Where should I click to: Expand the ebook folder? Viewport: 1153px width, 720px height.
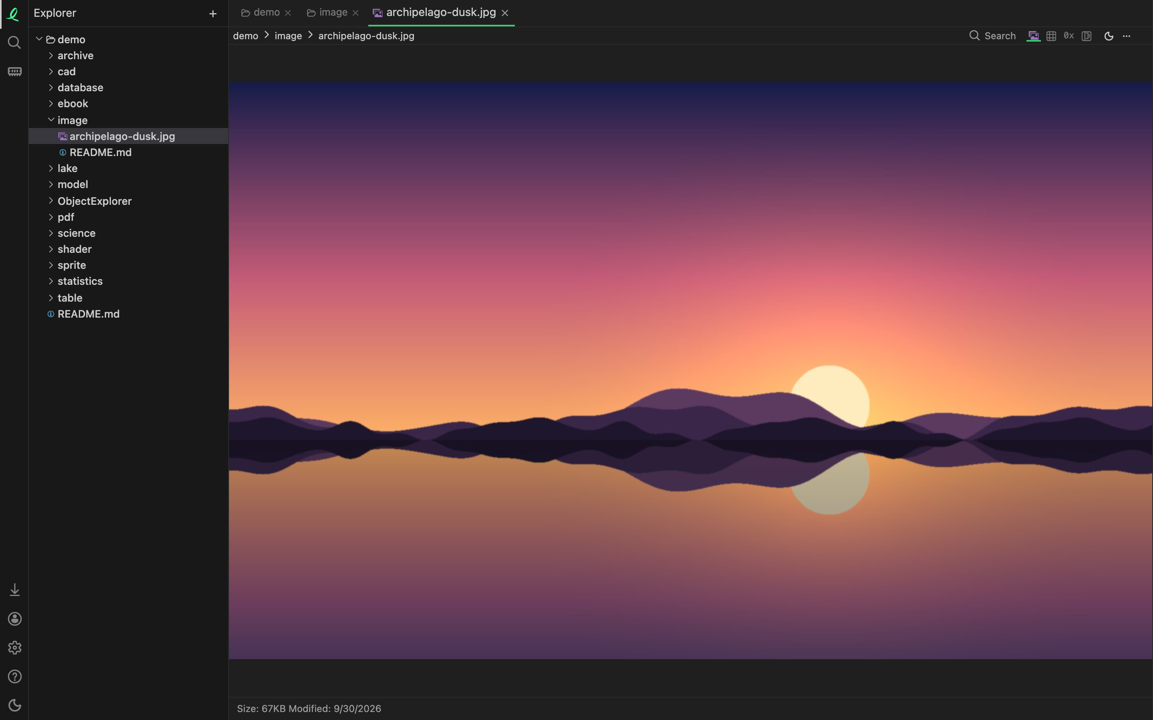[x=50, y=103]
